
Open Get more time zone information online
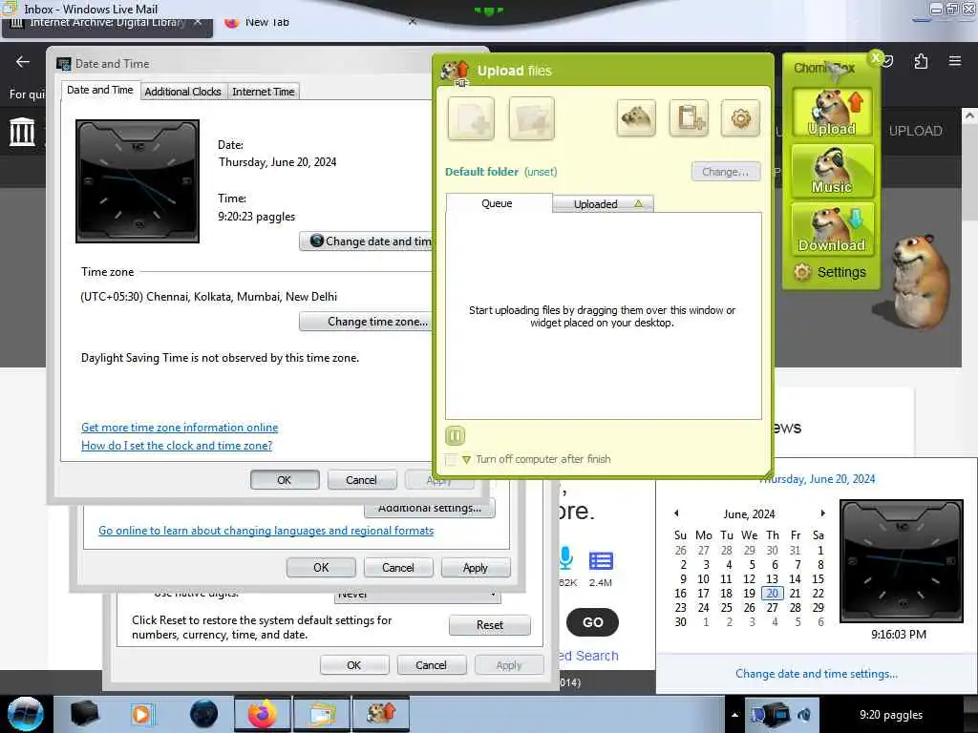click(x=180, y=428)
